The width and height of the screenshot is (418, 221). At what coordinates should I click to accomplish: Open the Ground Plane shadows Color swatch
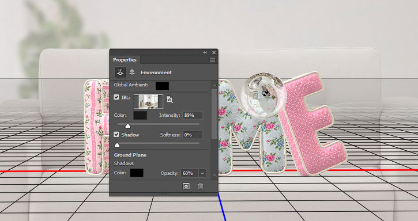tap(137, 173)
